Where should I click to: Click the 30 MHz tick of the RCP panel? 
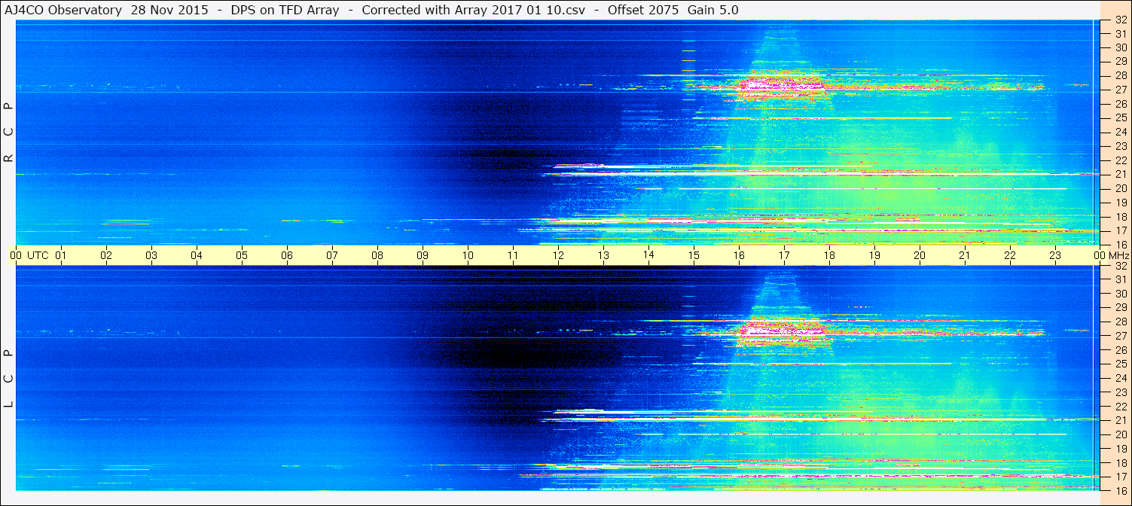coord(1120,47)
